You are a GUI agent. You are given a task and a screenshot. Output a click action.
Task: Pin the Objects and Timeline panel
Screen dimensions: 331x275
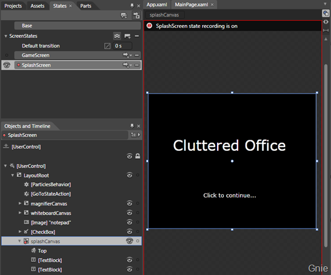pos(132,126)
